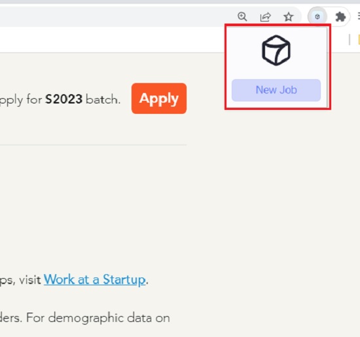Click the cube logo inside the popup
This screenshot has width=360, height=337.
(276, 50)
